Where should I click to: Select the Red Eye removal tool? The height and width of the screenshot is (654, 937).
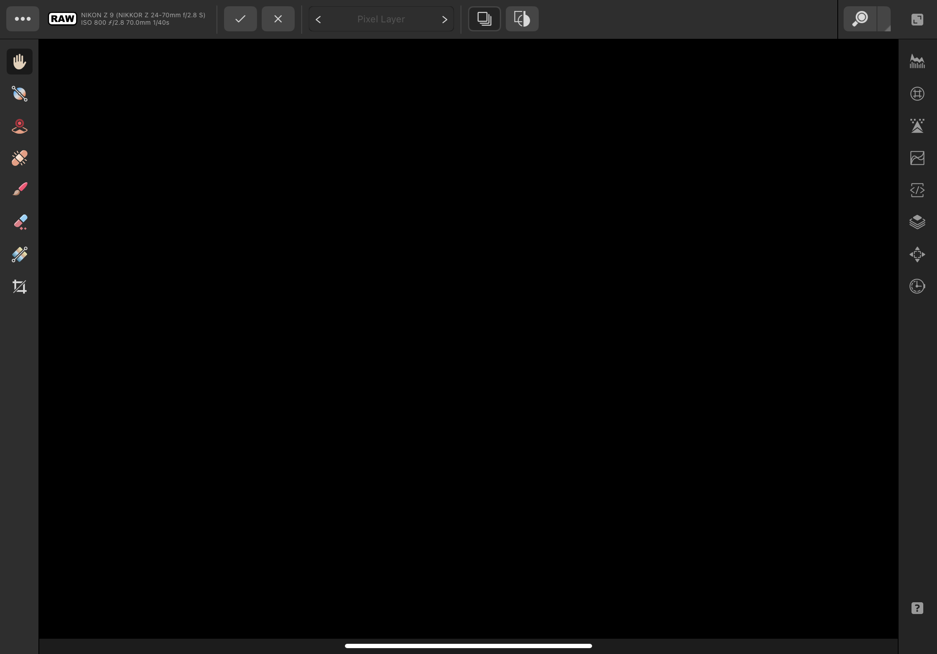point(20,126)
